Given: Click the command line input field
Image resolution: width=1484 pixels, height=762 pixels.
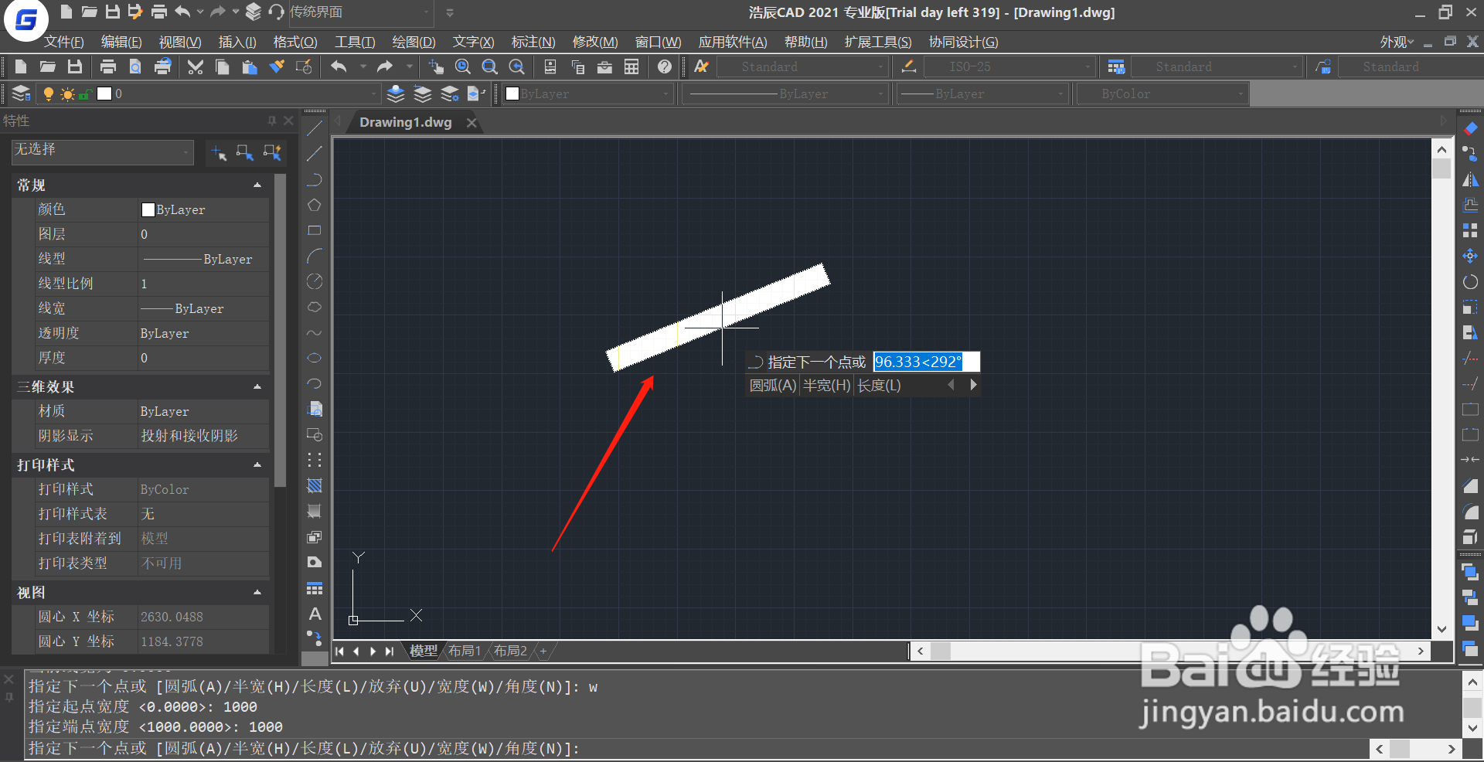Looking at the screenshot, I should pos(696,748).
